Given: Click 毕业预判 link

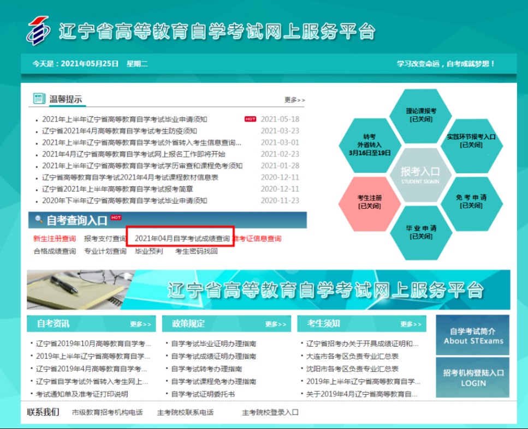Looking at the screenshot, I should pyautogui.click(x=149, y=251).
